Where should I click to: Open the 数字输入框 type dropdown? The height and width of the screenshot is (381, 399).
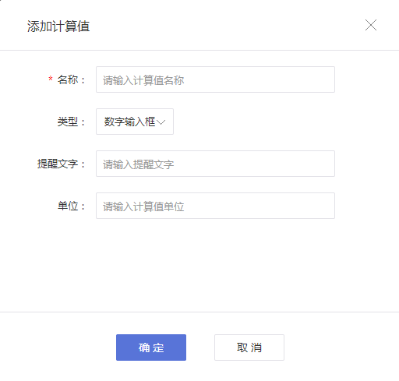(x=135, y=122)
